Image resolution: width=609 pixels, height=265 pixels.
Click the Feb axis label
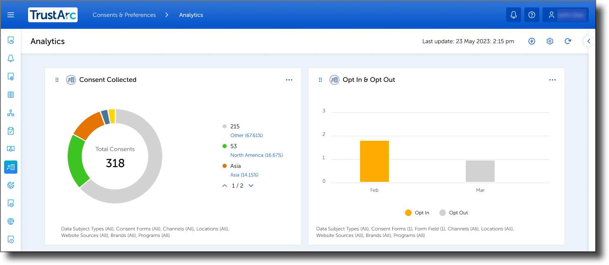pos(374,190)
